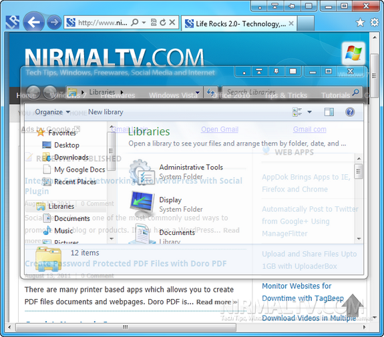Open the Organize menu
Viewport: 384px width, 337px height.
[52, 112]
